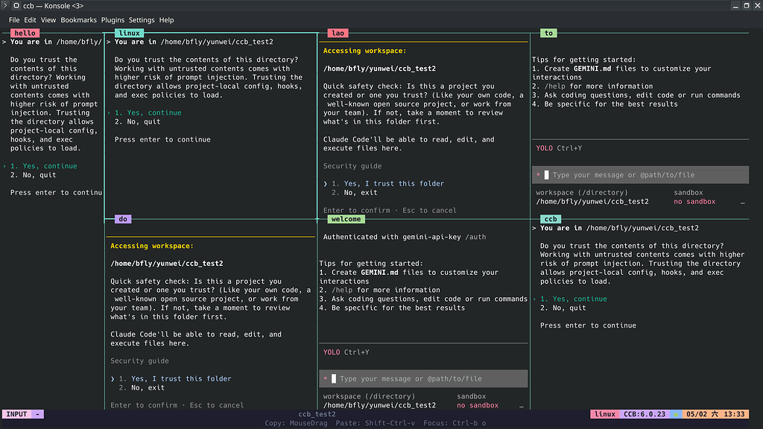Image resolution: width=763 pixels, height=429 pixels.
Task: Select 'No, quit' in linux pane
Action: pos(137,121)
